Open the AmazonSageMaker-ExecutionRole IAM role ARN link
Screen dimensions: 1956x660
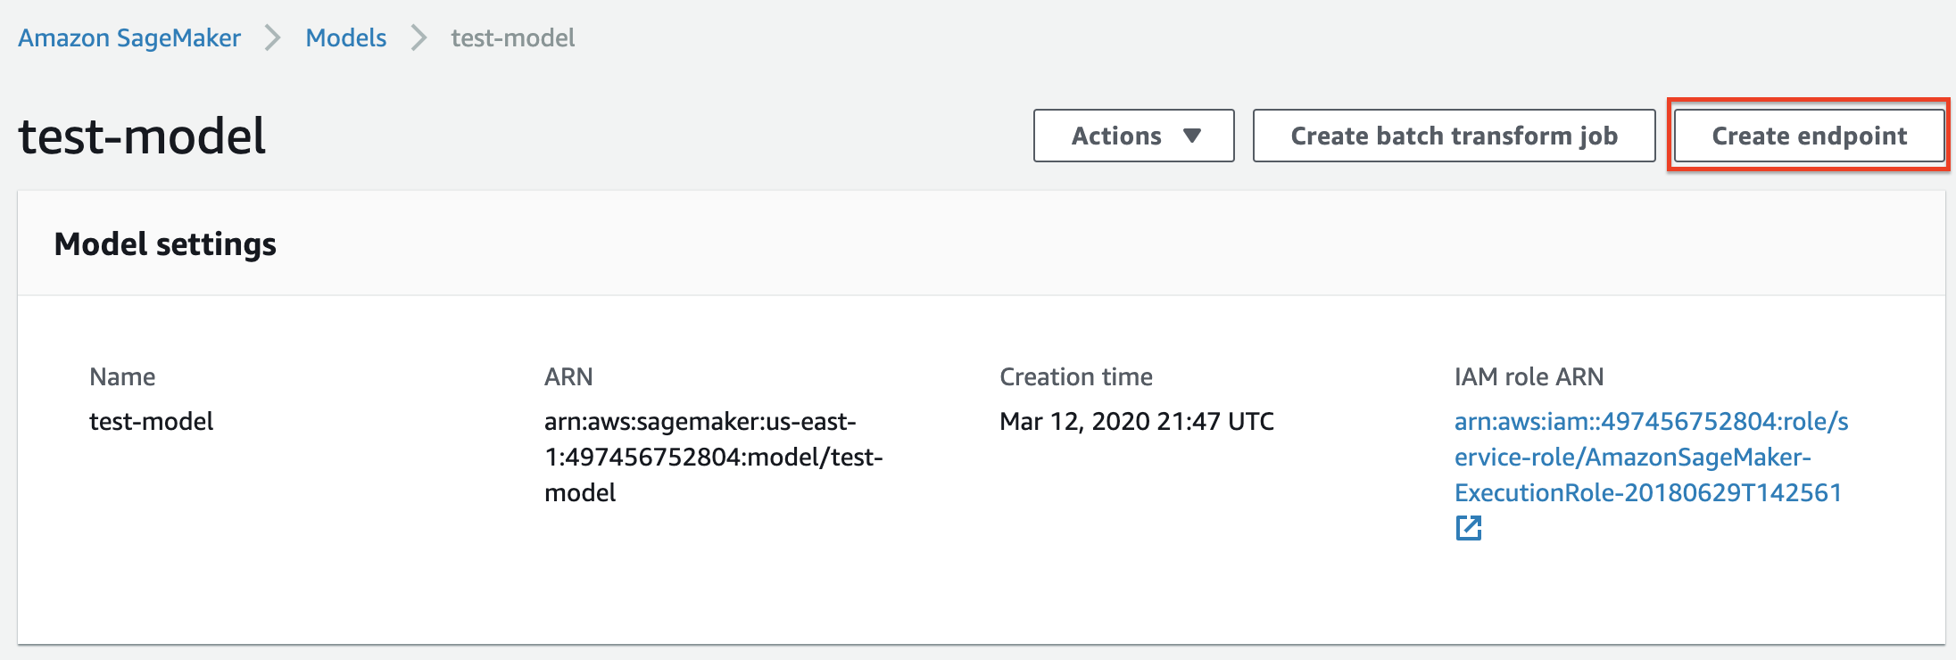pos(1649,457)
